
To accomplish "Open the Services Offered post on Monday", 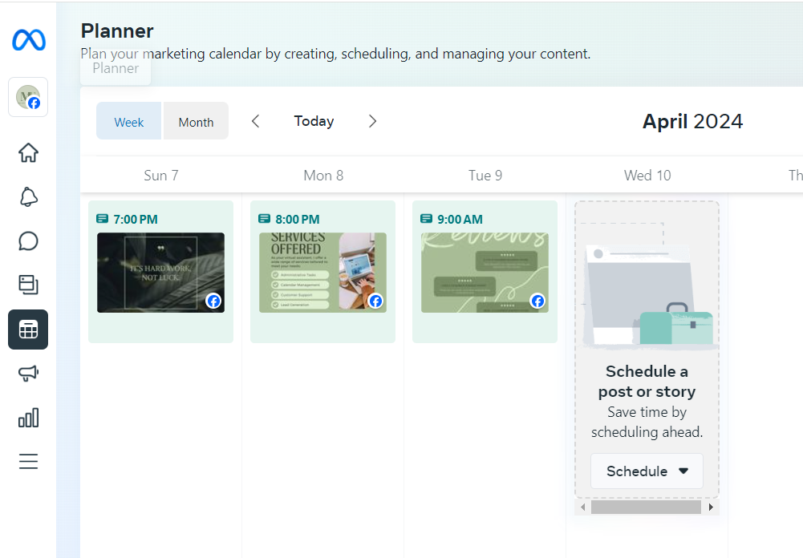I will [322, 273].
